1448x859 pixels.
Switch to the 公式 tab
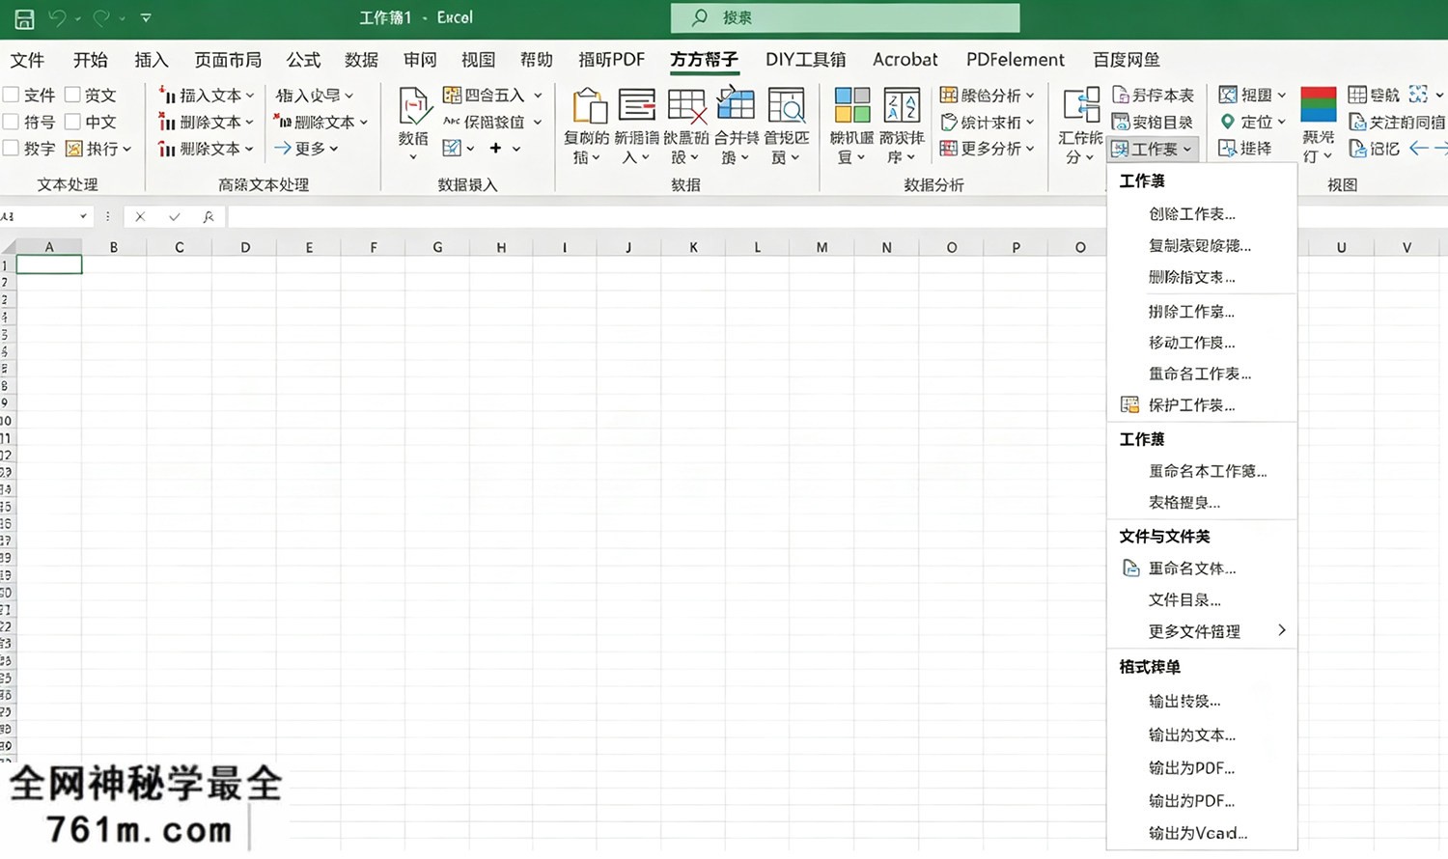pos(303,60)
